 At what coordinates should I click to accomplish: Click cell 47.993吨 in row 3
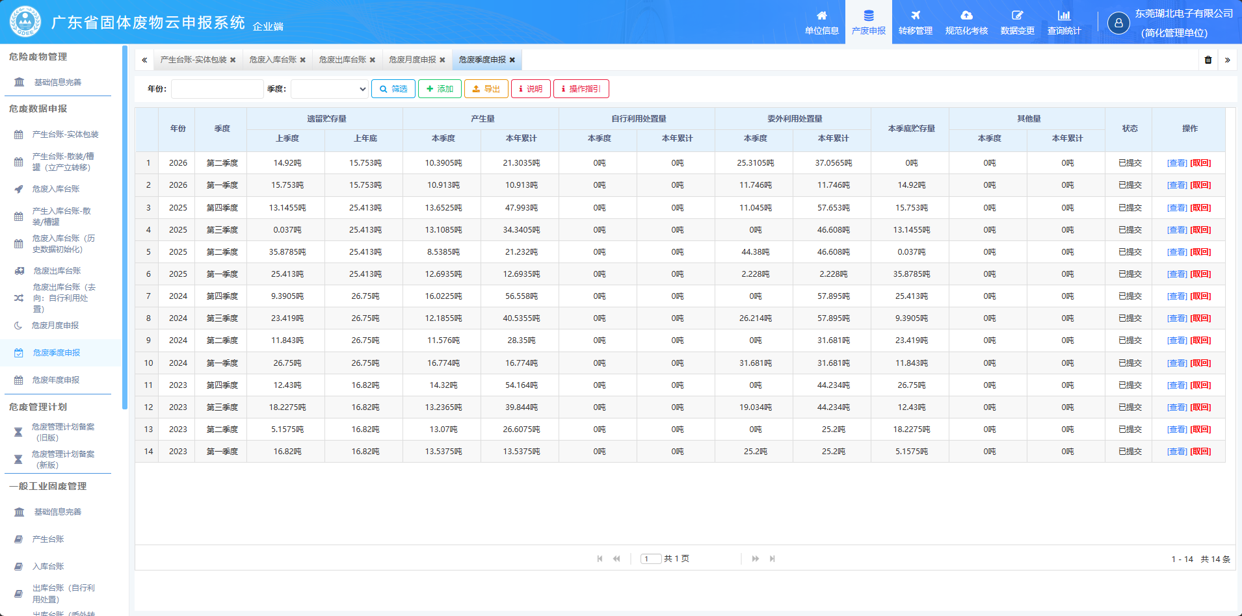(x=522, y=208)
